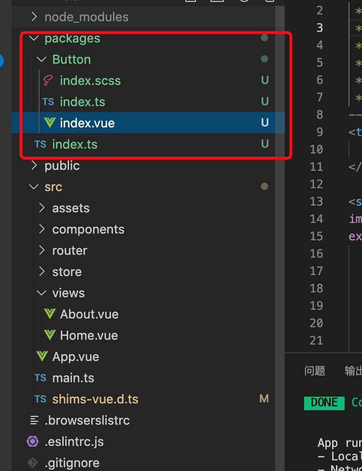362x471 pixels.
Task: Select the router folder label
Action: (70, 250)
